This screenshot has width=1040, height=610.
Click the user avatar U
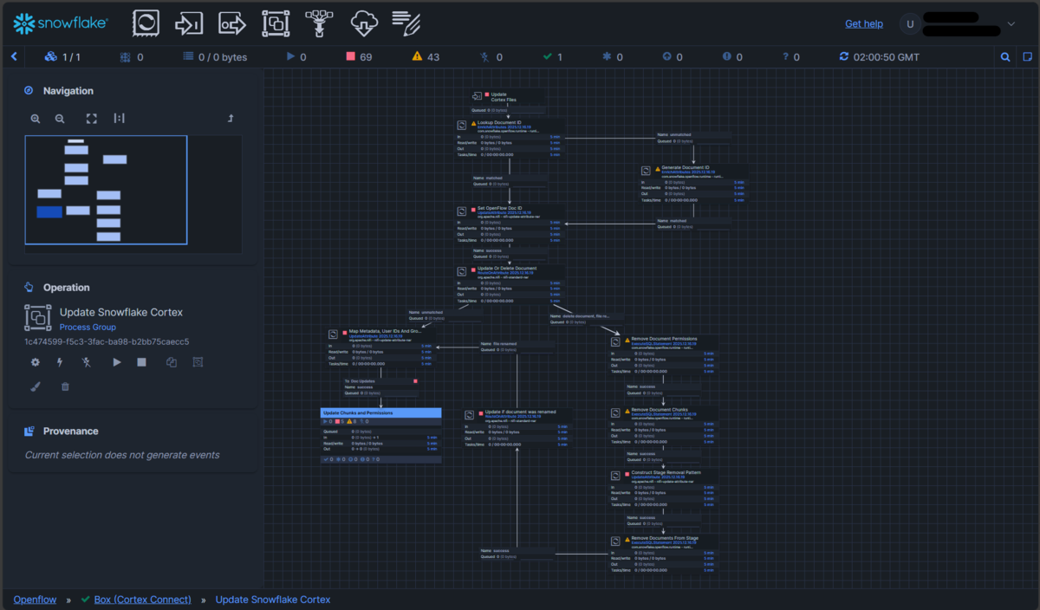909,24
